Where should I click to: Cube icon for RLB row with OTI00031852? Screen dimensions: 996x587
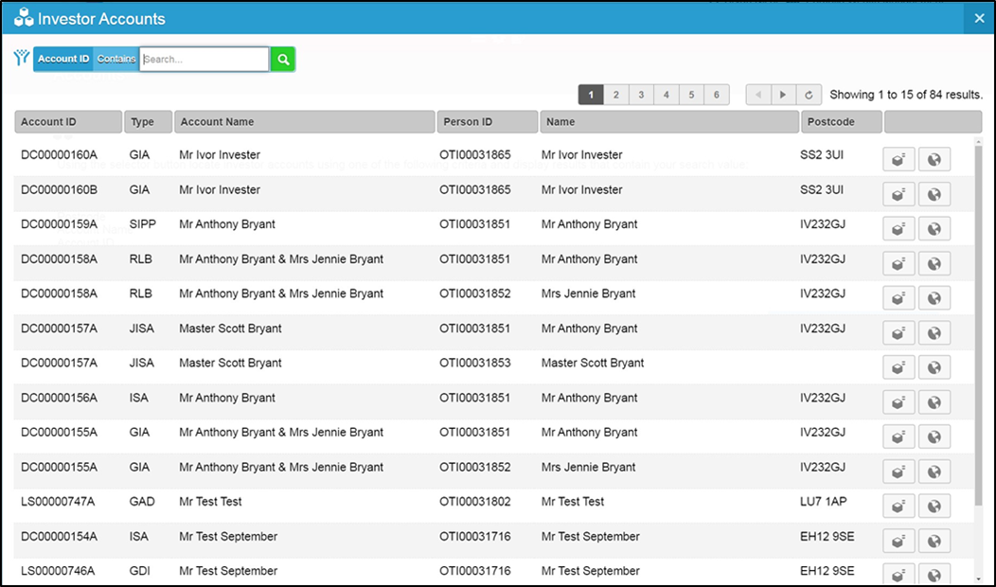pyautogui.click(x=898, y=298)
